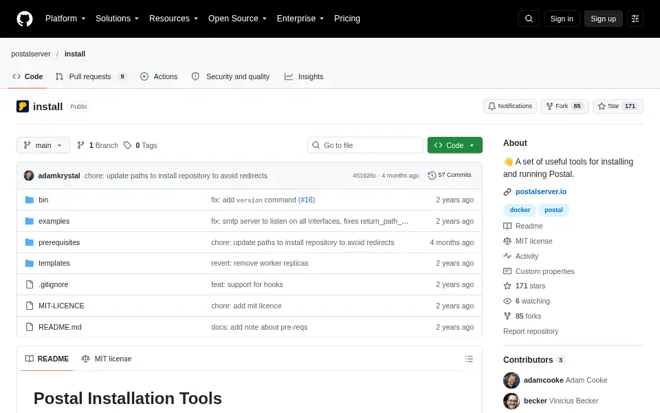Open GitHub homepage via Octocat logo
The width and height of the screenshot is (660, 413).
tap(25, 19)
